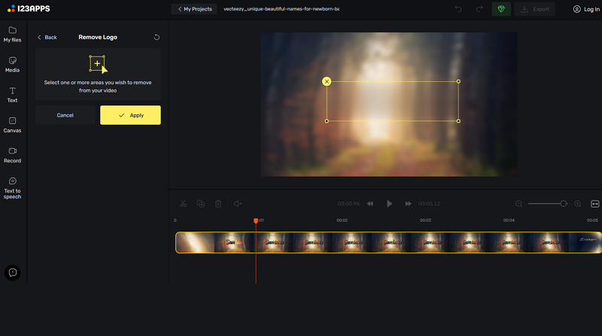Open the Canvas settings panel

point(12,125)
